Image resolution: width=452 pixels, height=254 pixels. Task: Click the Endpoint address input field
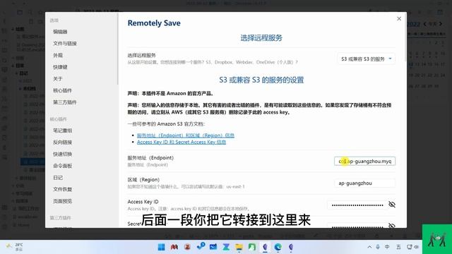point(364,162)
